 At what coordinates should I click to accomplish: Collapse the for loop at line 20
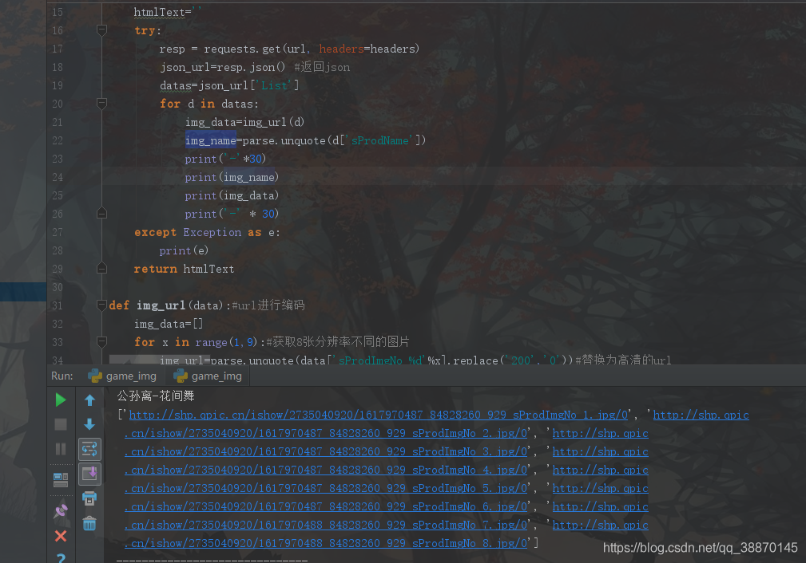tap(101, 104)
